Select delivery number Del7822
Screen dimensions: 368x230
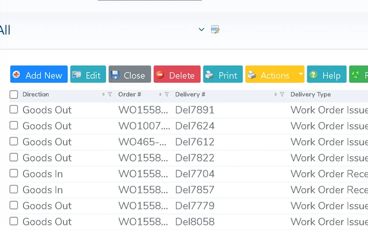(x=195, y=158)
